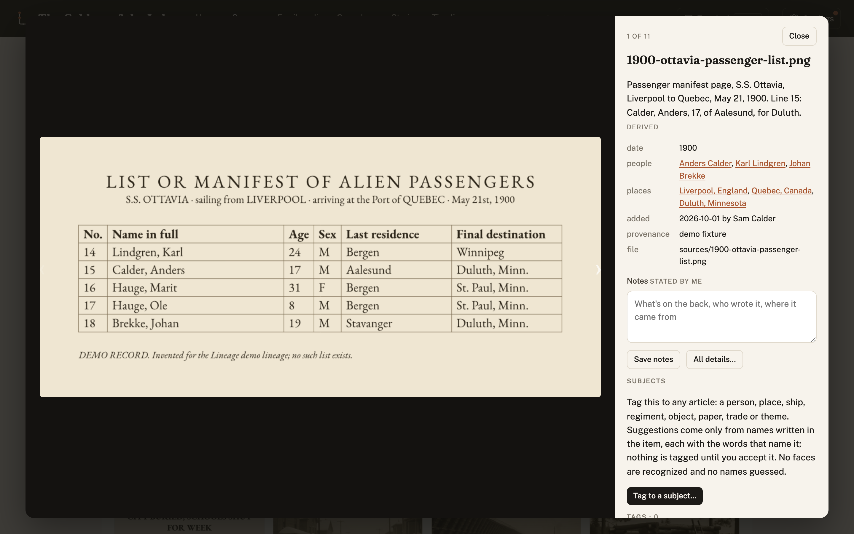Click the 'LIST OR MANIFEST OF ALIEN PASSENGERS' title
854x534 pixels.
321,182
